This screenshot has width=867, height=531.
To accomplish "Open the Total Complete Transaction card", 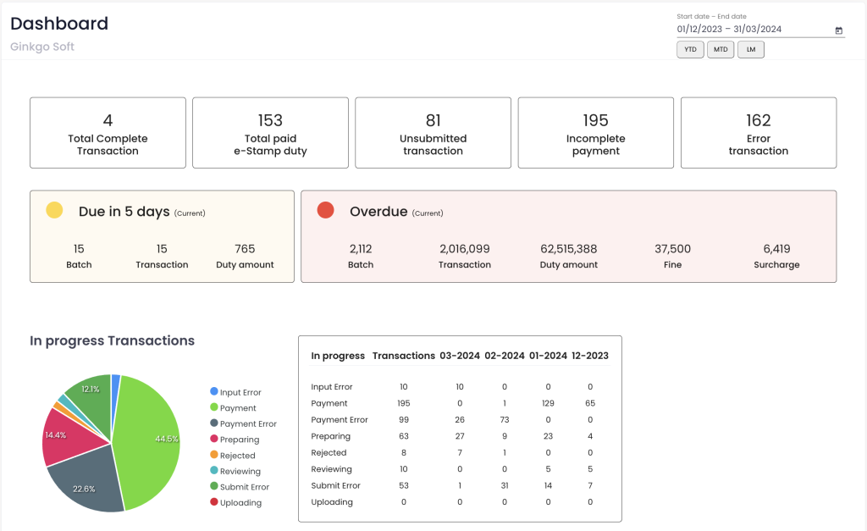I will click(x=108, y=132).
